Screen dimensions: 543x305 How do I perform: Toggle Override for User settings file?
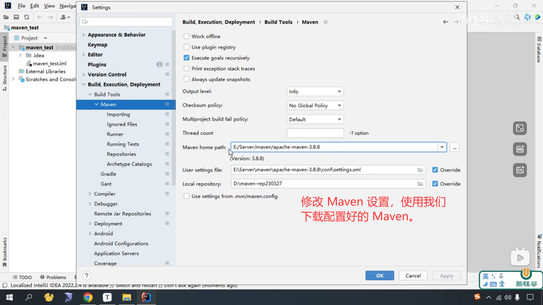[435, 170]
